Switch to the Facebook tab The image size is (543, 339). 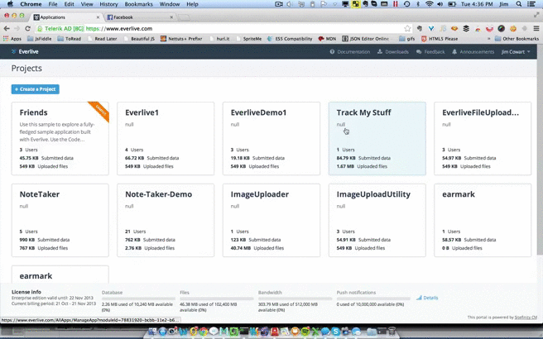pos(140,17)
